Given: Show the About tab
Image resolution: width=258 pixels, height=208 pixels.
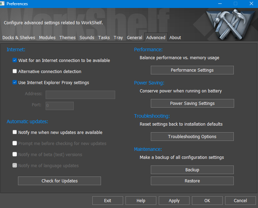Looking at the screenshot, I should [x=175, y=38].
